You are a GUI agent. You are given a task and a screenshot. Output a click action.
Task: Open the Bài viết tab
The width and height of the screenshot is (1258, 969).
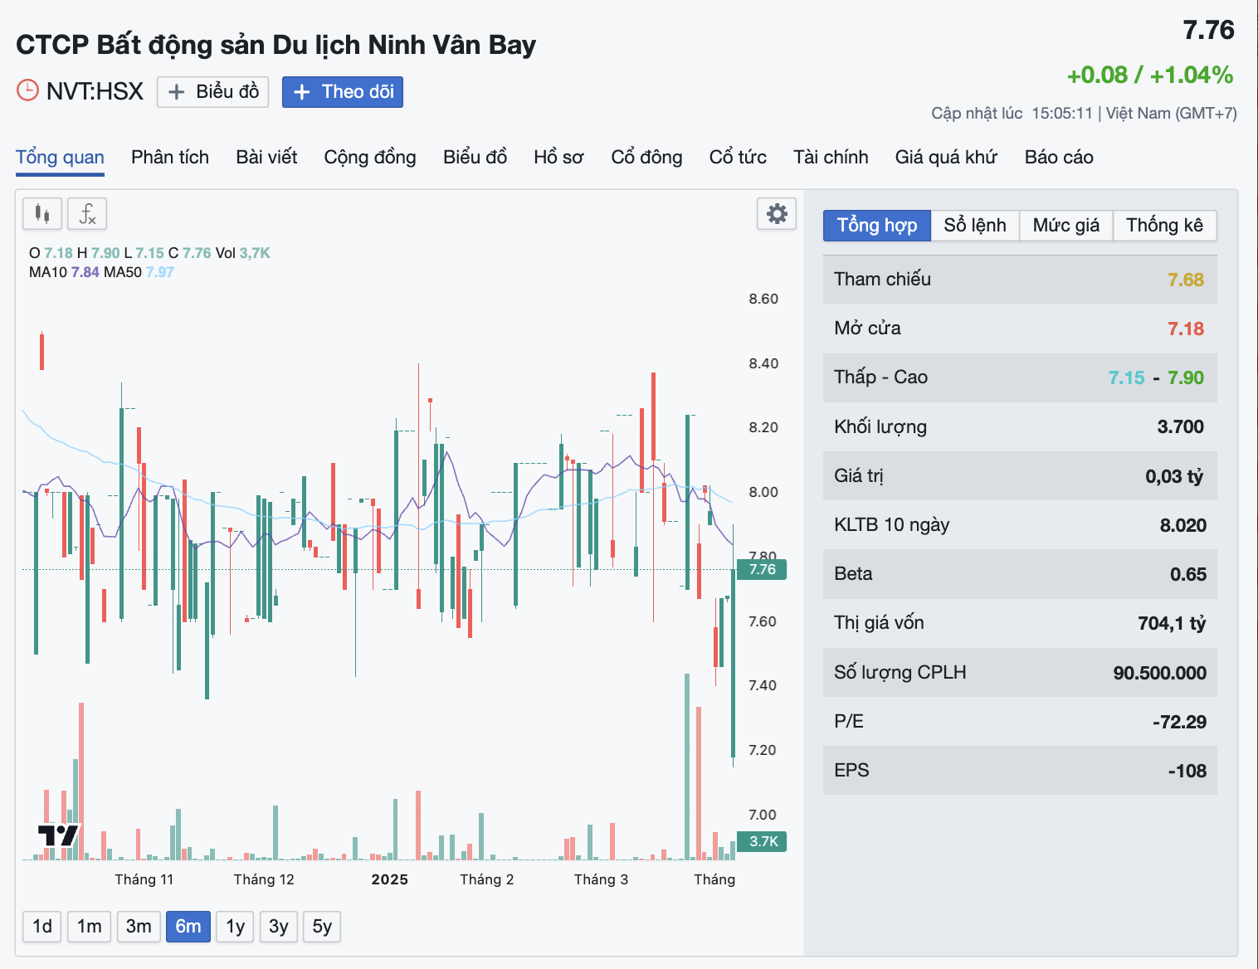(266, 158)
